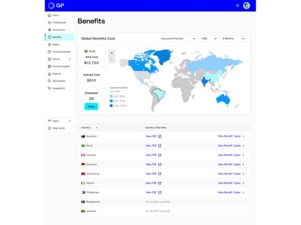Click the Professionals sidebar icon

pos(49,22)
